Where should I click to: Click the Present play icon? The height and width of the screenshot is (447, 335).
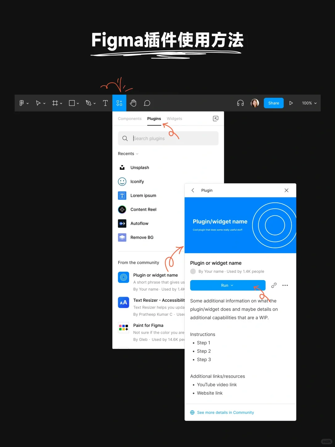click(x=291, y=103)
